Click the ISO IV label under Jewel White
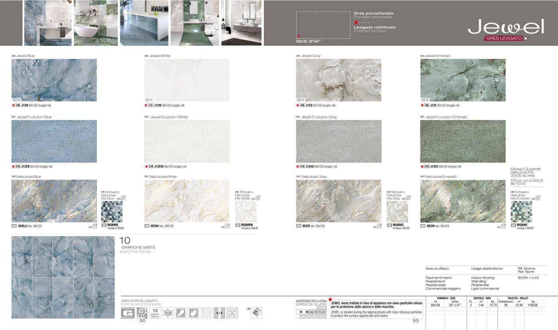This screenshot has height=330, width=558. tap(149, 100)
